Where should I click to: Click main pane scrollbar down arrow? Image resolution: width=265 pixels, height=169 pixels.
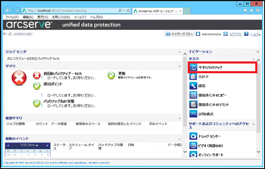coord(185,152)
